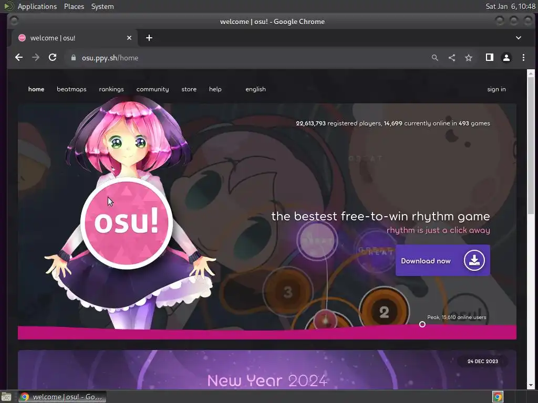Click the browser forward arrow
The height and width of the screenshot is (403, 538).
[x=36, y=58]
